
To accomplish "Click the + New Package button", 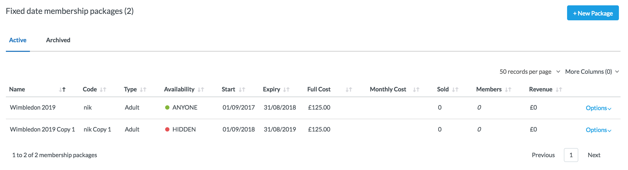I will click(x=593, y=13).
